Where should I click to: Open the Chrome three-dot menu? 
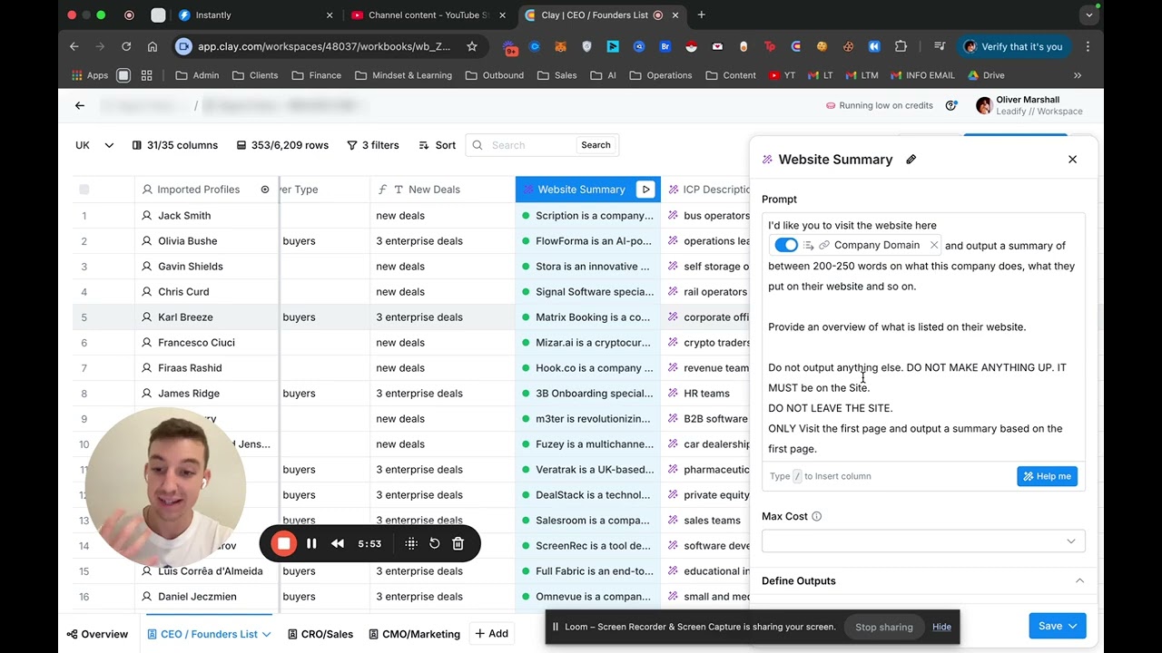click(x=1088, y=46)
